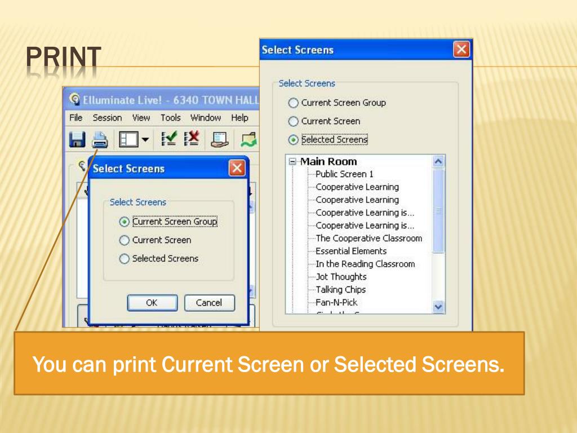Click the Print icon in the toolbar
This screenshot has width=577, height=433.
click(100, 140)
